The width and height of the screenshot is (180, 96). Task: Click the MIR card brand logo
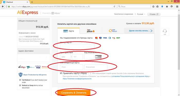118,38
